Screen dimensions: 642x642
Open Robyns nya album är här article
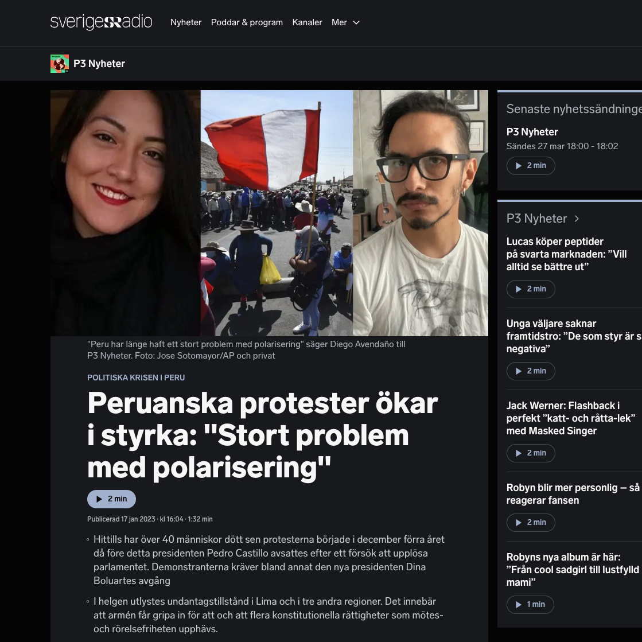(573, 570)
